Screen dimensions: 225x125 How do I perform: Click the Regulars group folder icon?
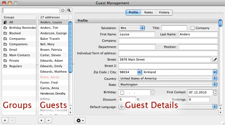(x=5, y=66)
